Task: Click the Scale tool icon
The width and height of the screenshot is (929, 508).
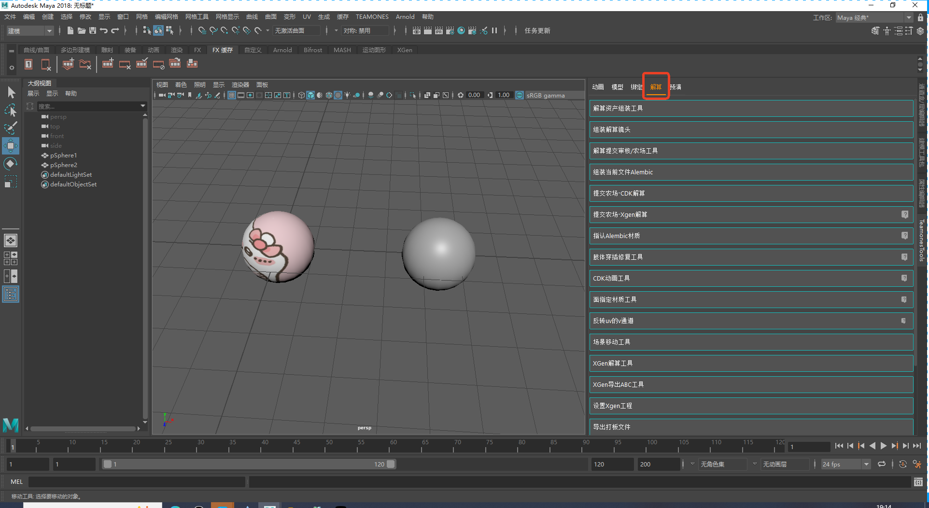Action: [x=10, y=182]
